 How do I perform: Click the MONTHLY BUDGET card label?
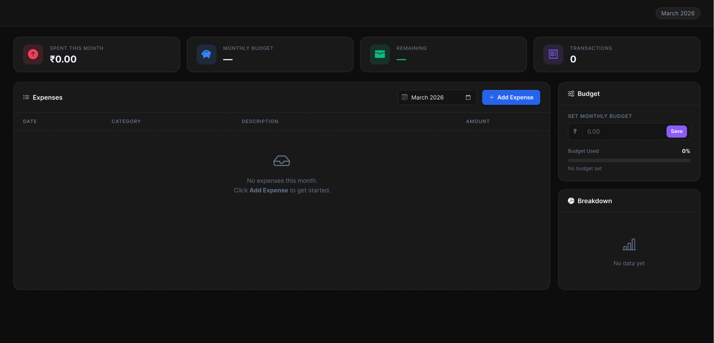pos(248,48)
